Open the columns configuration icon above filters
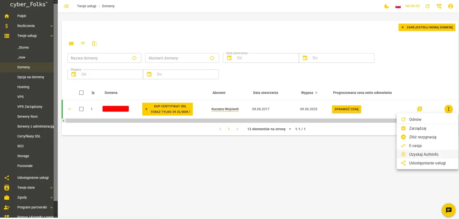 (71, 43)
